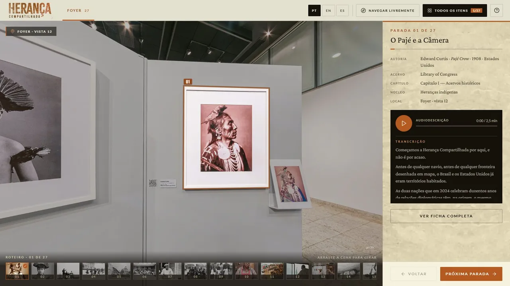Viewport: 510px width, 286px height.
Task: Play the audiodescrição audio
Action: coord(404,123)
